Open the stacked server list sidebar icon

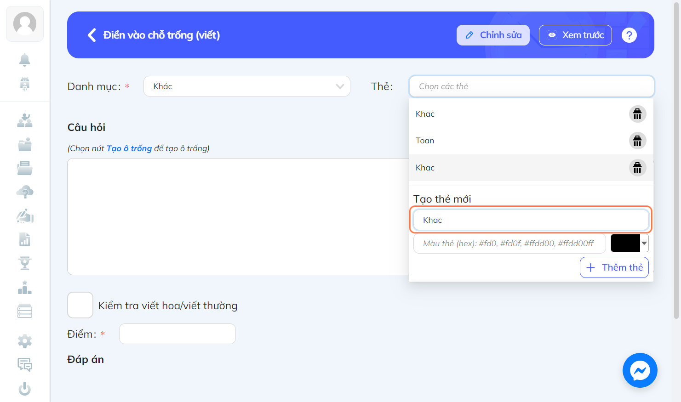25,311
